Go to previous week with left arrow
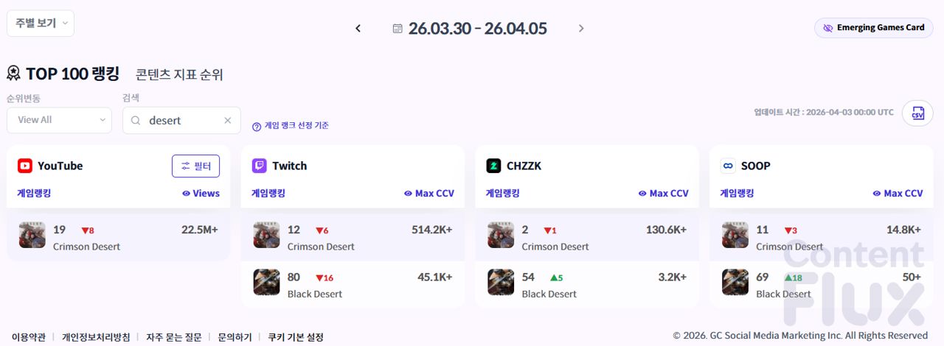 (x=358, y=29)
